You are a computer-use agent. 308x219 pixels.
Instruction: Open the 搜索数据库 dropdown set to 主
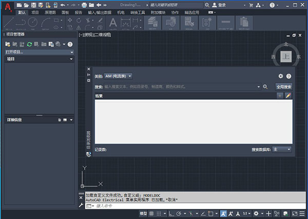[282, 149]
